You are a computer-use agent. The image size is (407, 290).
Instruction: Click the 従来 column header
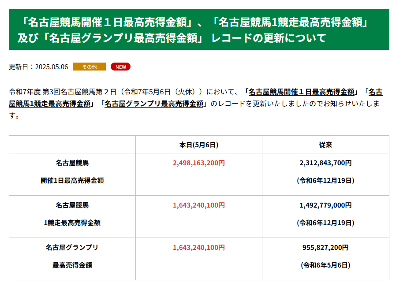click(325, 145)
